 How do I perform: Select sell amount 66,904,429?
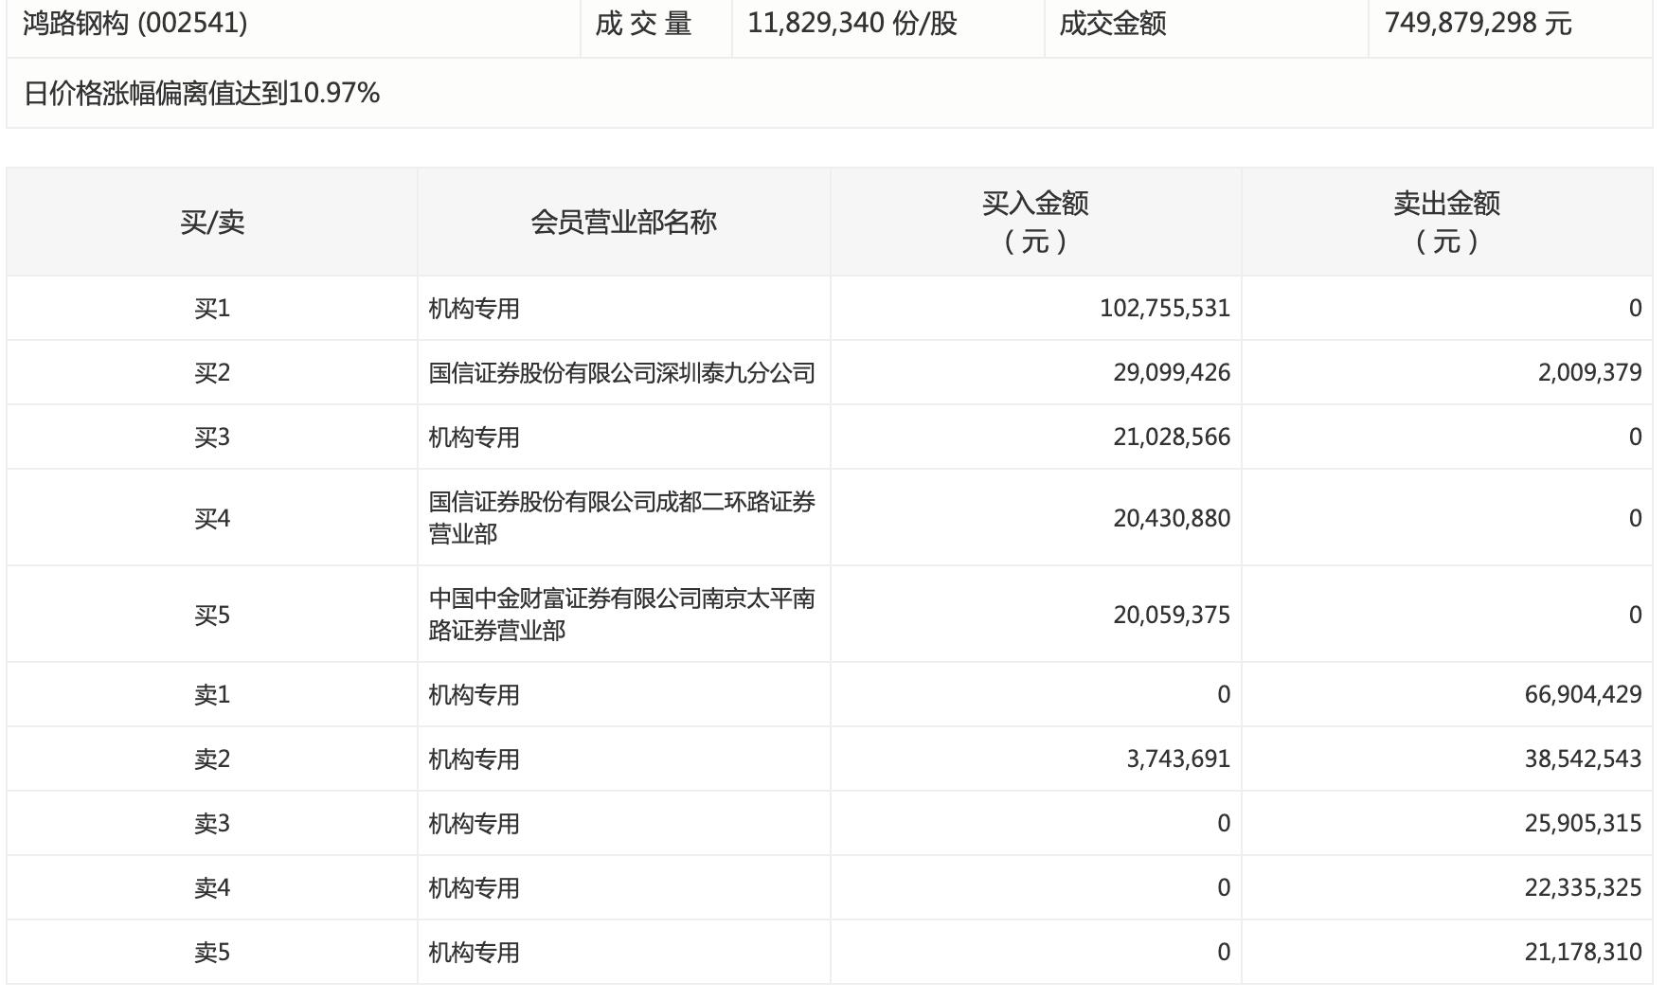tap(1583, 695)
